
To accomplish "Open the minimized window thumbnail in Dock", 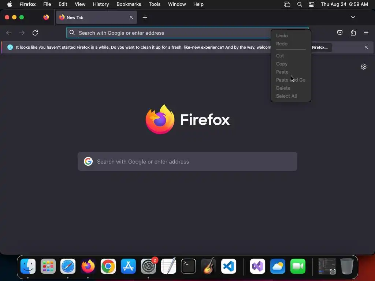I will click(x=327, y=266).
